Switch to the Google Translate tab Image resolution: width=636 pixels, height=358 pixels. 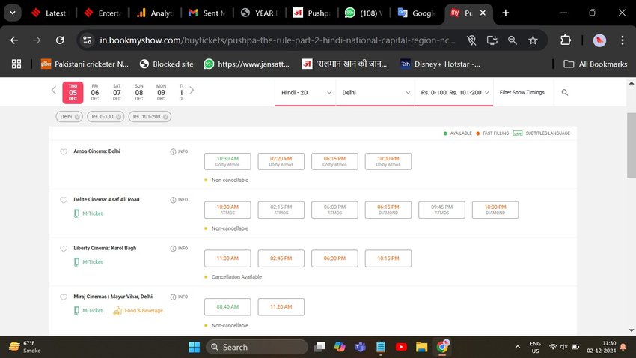coord(417,13)
